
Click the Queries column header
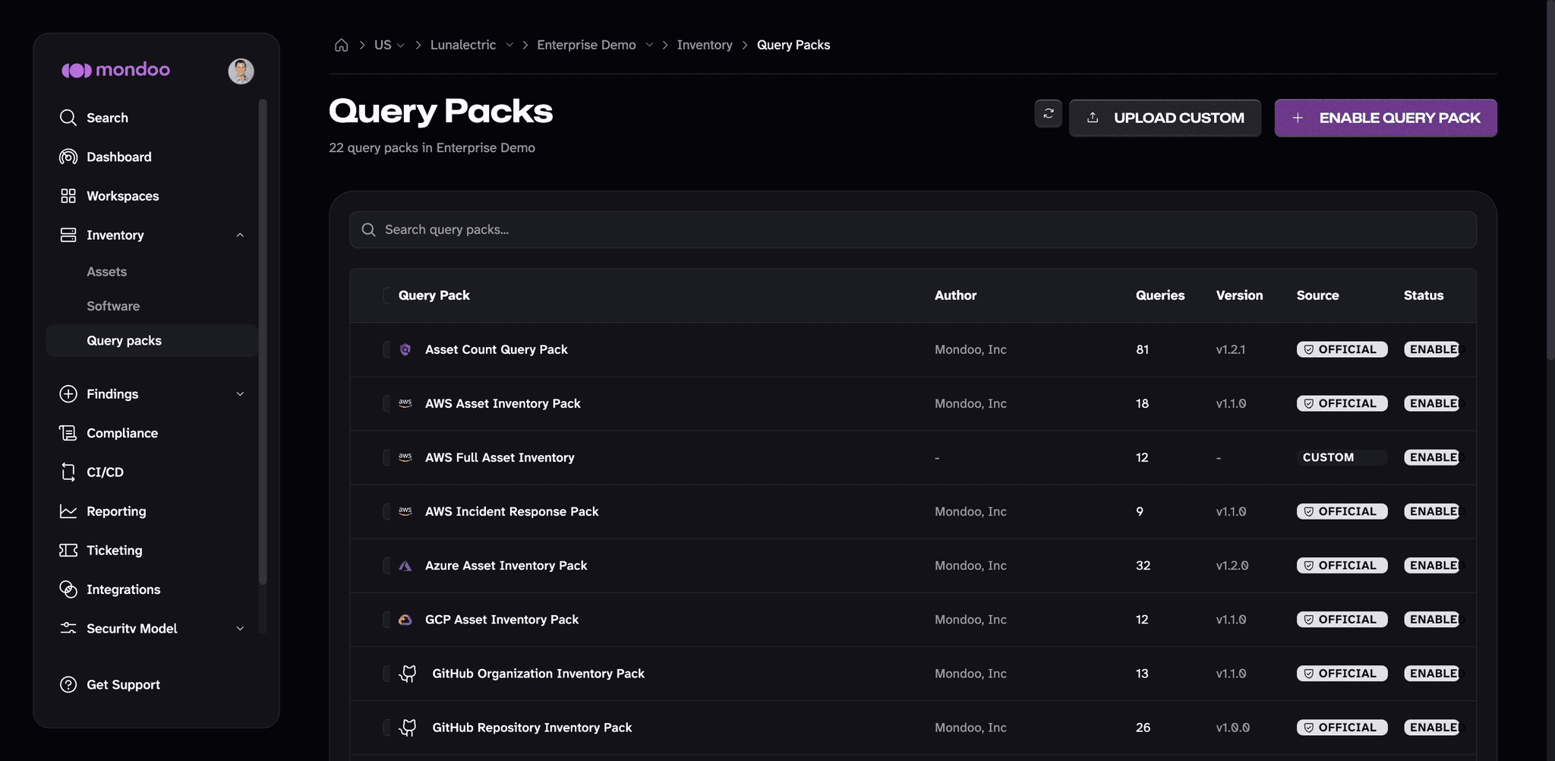pyautogui.click(x=1160, y=295)
